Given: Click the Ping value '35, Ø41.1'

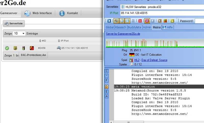Looking at the screenshot, I should coord(135,50).
